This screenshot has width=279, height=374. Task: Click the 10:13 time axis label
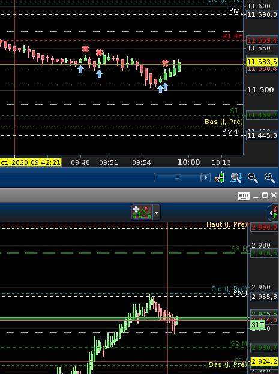[x=221, y=162]
